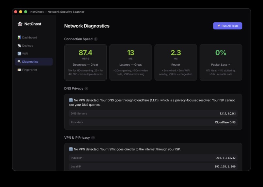
Task: Select the Download speed 87.4 Mbps card
Action: pos(85,62)
